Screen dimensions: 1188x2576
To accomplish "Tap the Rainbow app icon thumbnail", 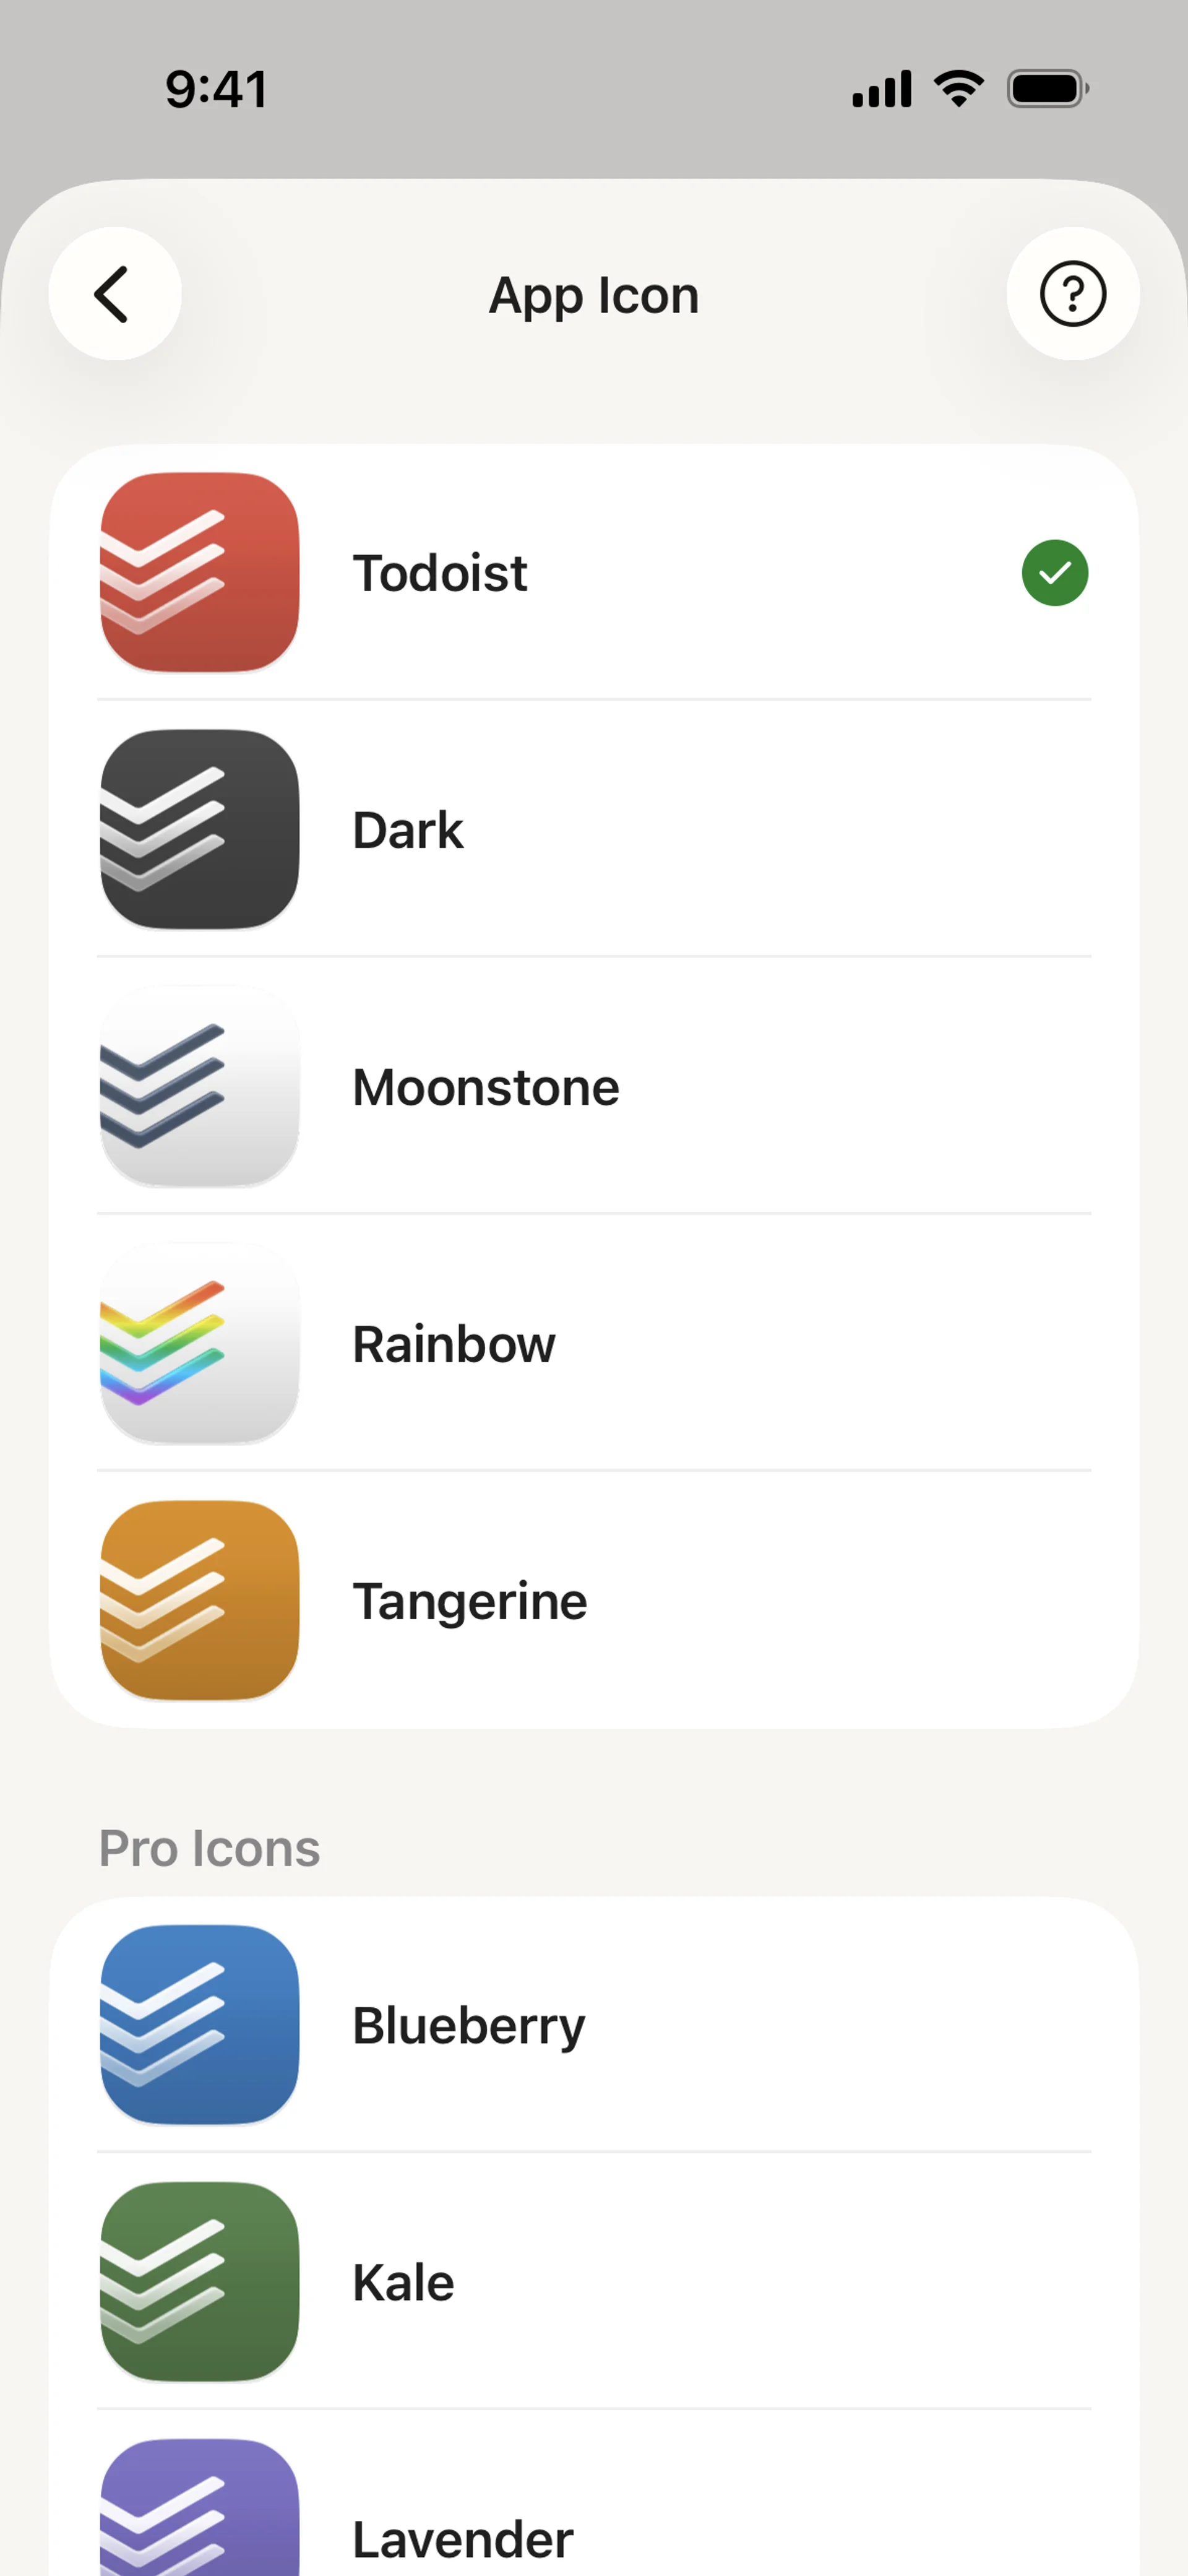I will point(200,1343).
